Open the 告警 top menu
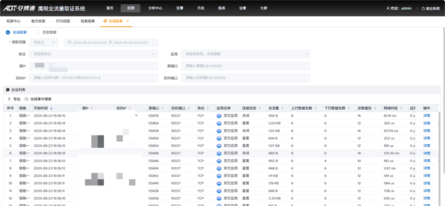Viewport: 445px width, 206px height. point(180,8)
